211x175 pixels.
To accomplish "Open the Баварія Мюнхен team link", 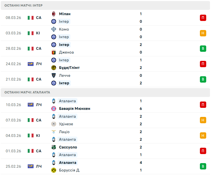I will pos(74,109).
